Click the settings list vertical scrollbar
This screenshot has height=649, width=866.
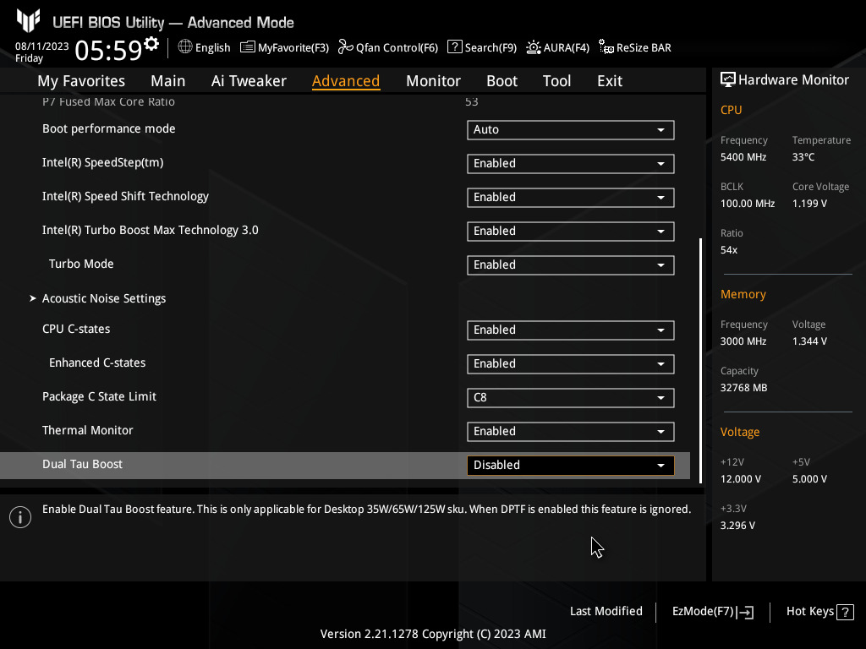pos(700,360)
